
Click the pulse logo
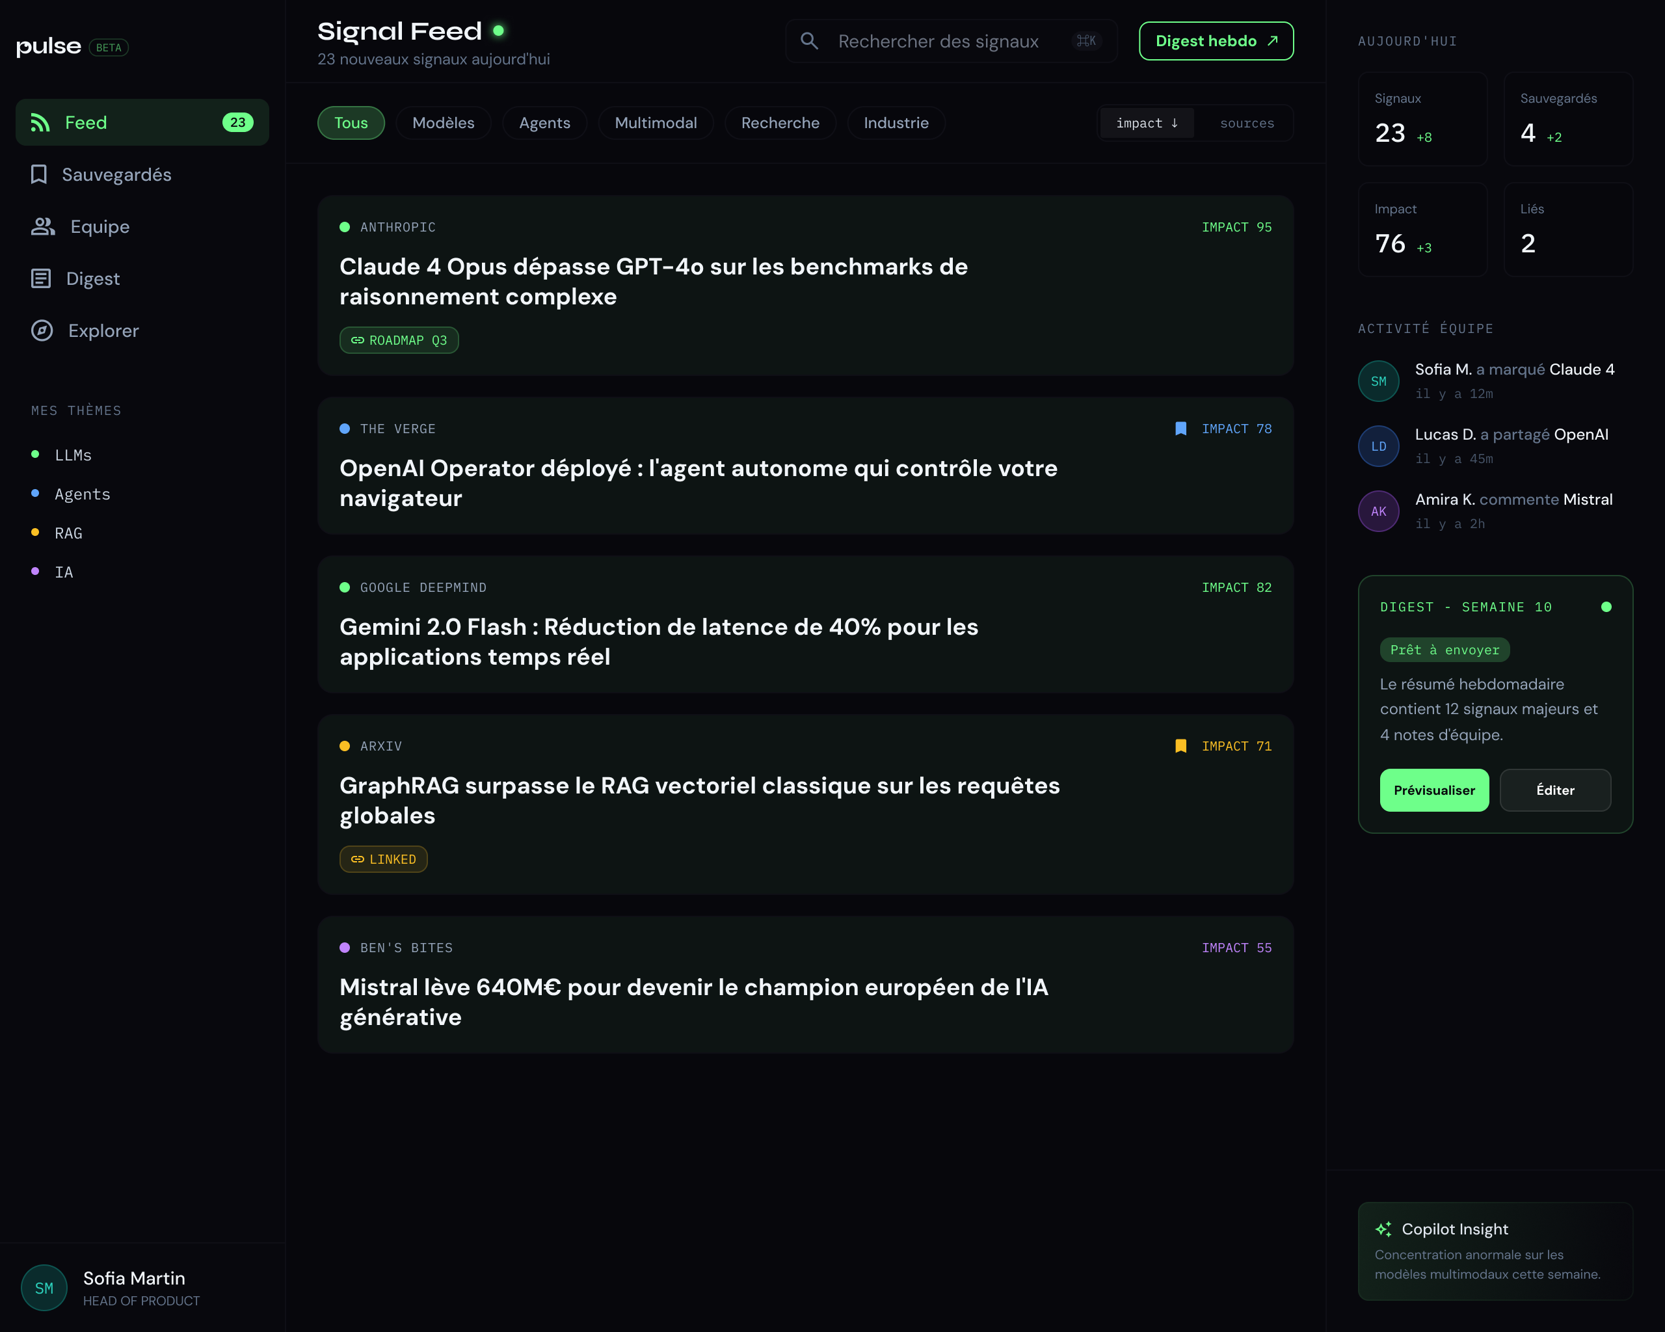click(x=49, y=47)
